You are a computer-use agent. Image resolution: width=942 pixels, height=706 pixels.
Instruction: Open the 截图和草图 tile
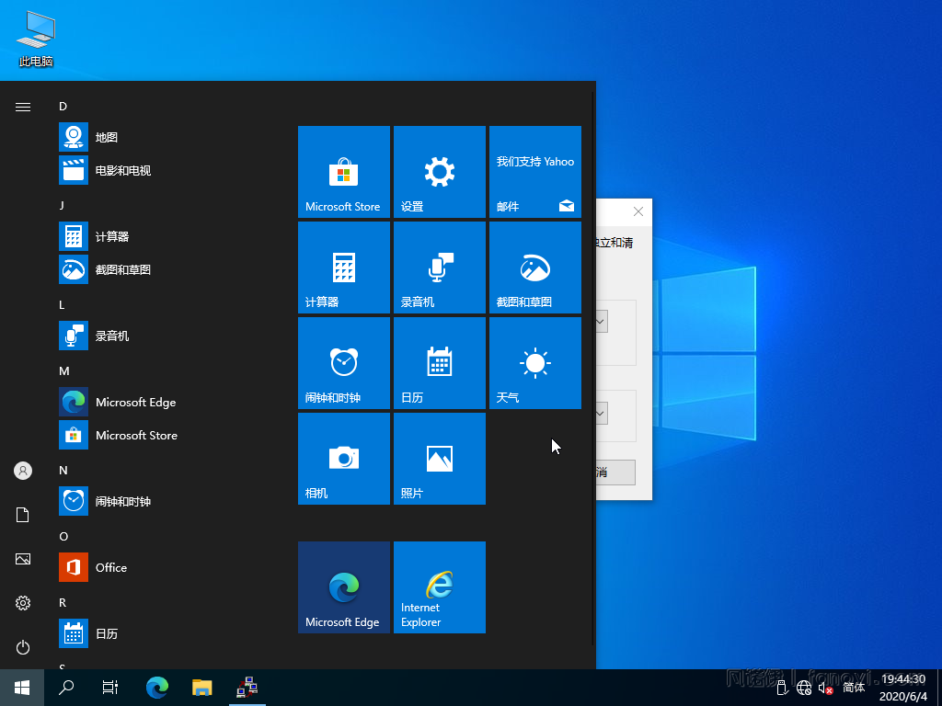[x=535, y=268]
